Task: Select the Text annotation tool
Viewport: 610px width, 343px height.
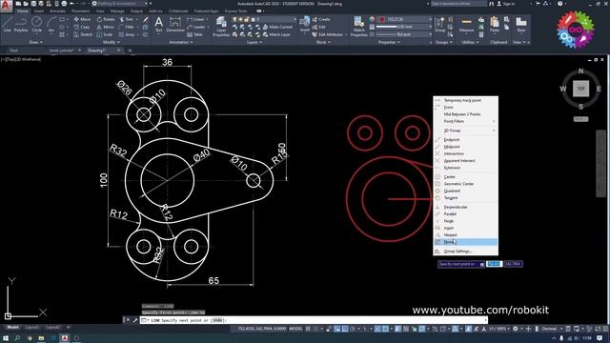Action: point(158,24)
